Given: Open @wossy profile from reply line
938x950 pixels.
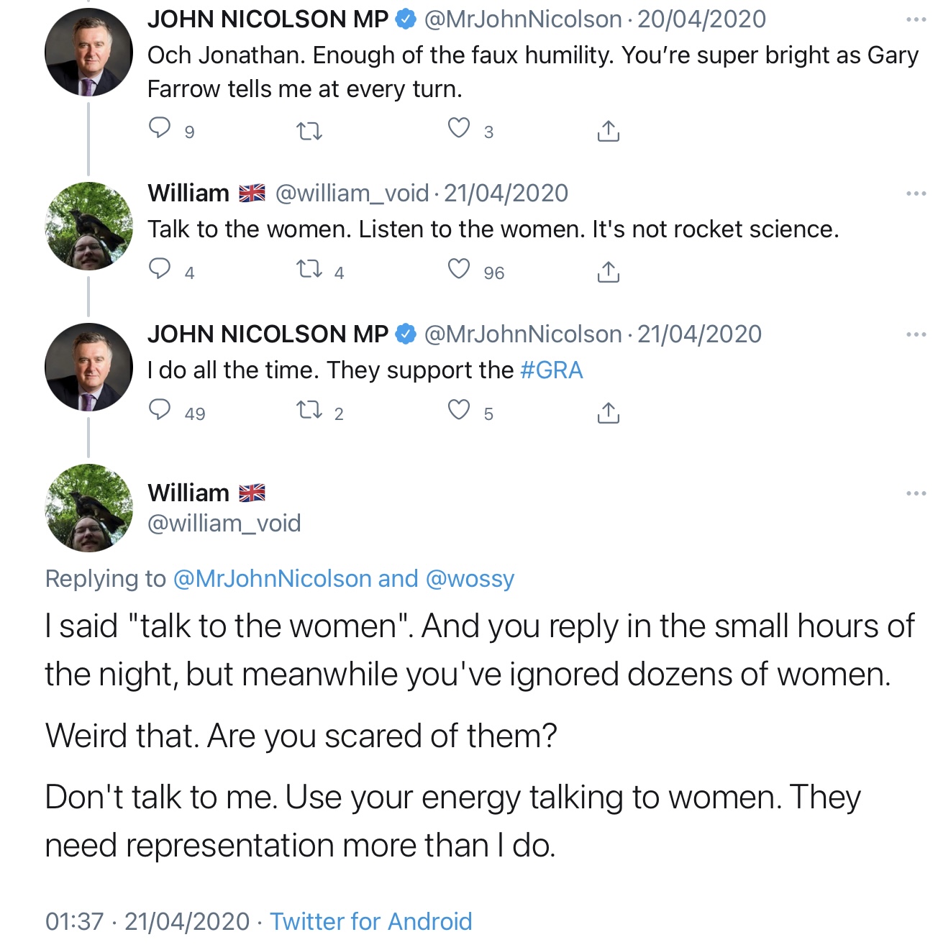Looking at the screenshot, I should (470, 579).
